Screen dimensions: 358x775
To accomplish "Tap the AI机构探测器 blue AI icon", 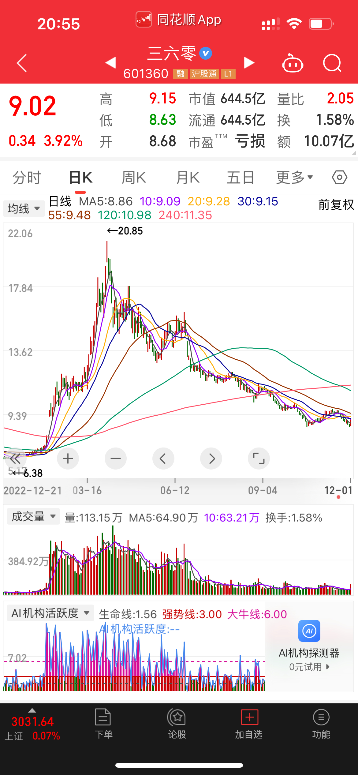I will (309, 631).
